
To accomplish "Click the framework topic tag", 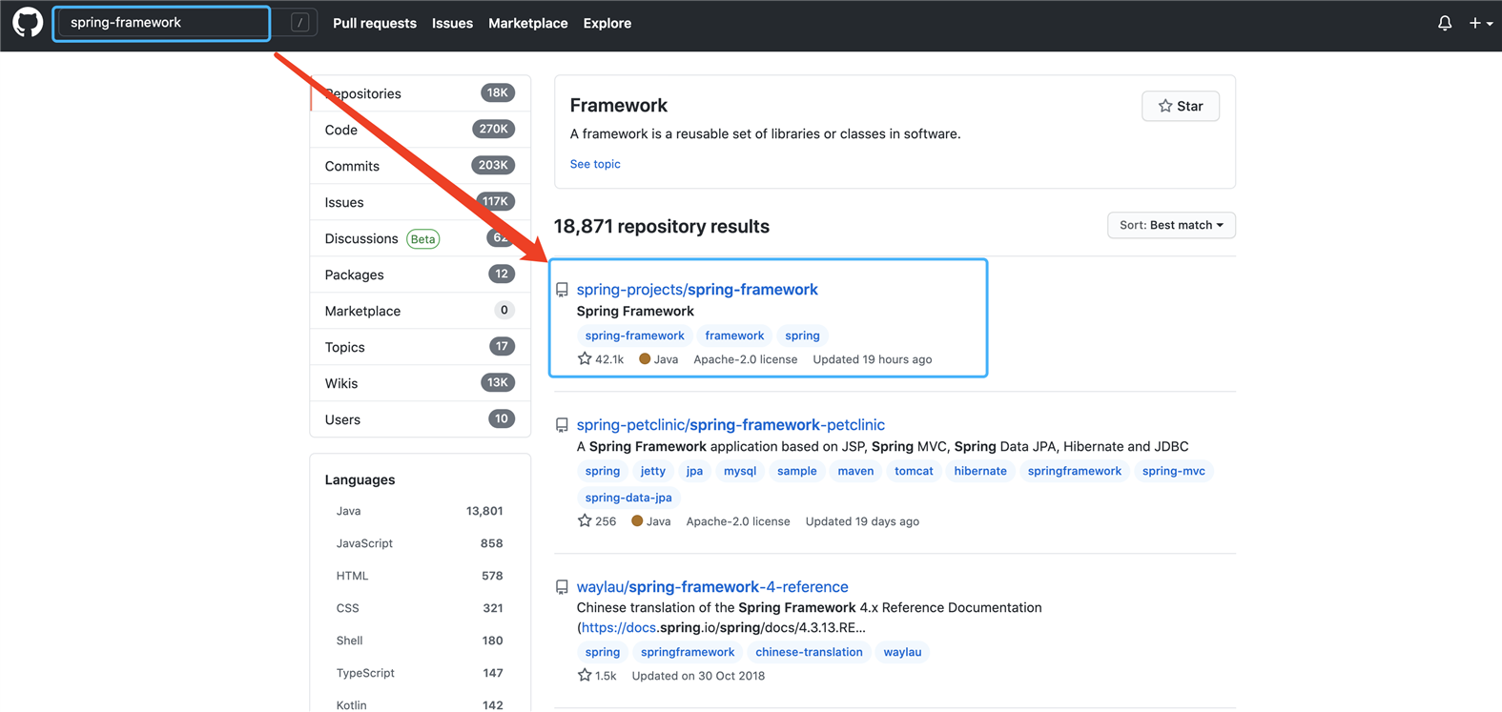I will (734, 336).
